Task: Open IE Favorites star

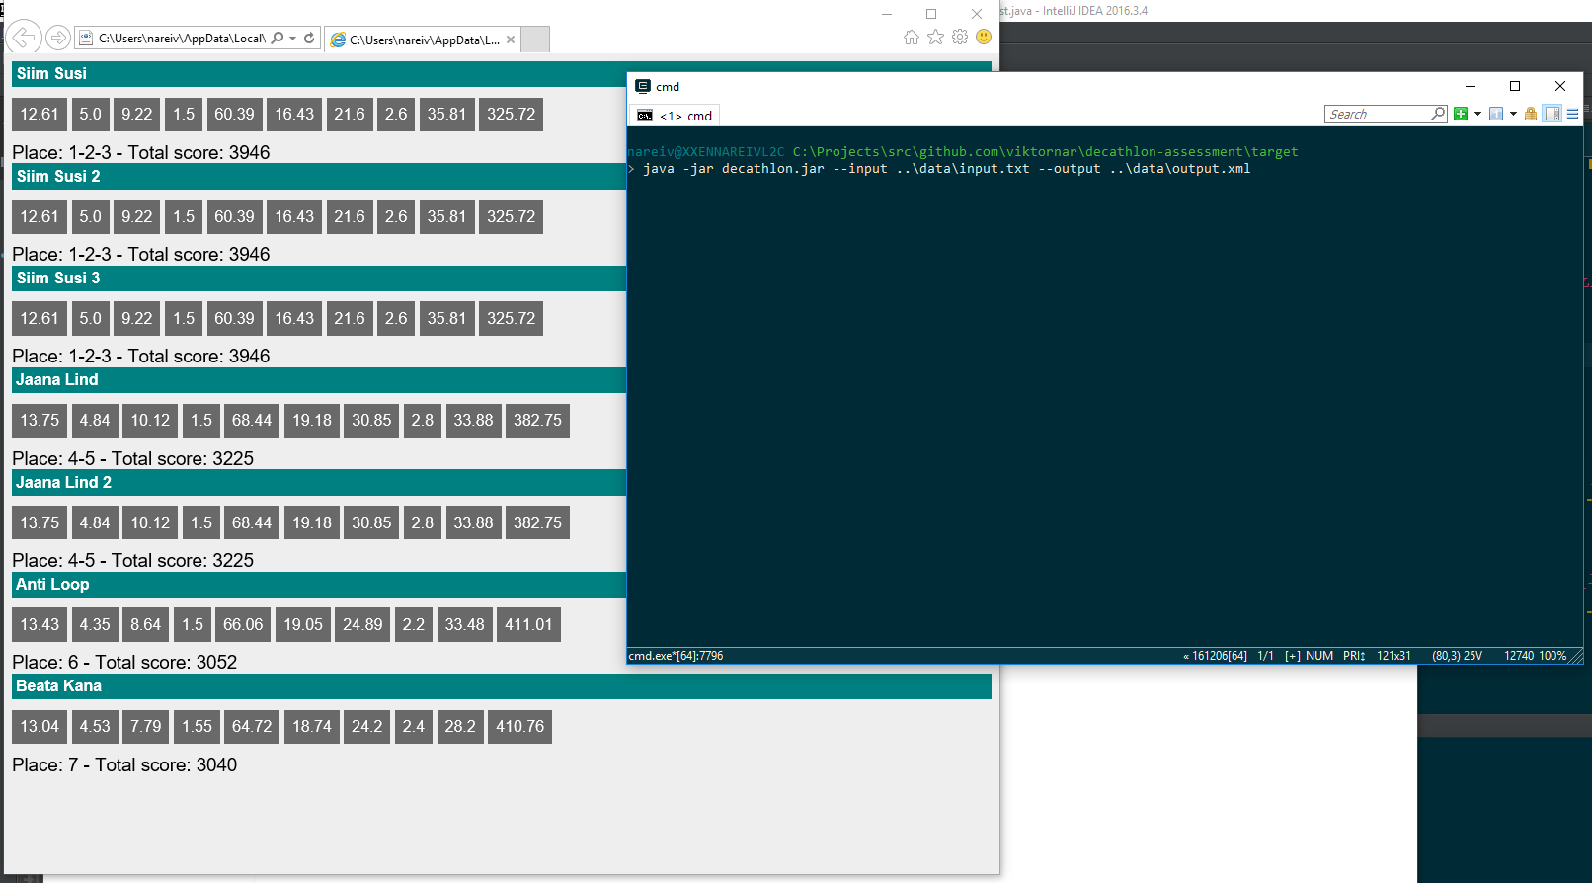Action: click(x=935, y=37)
